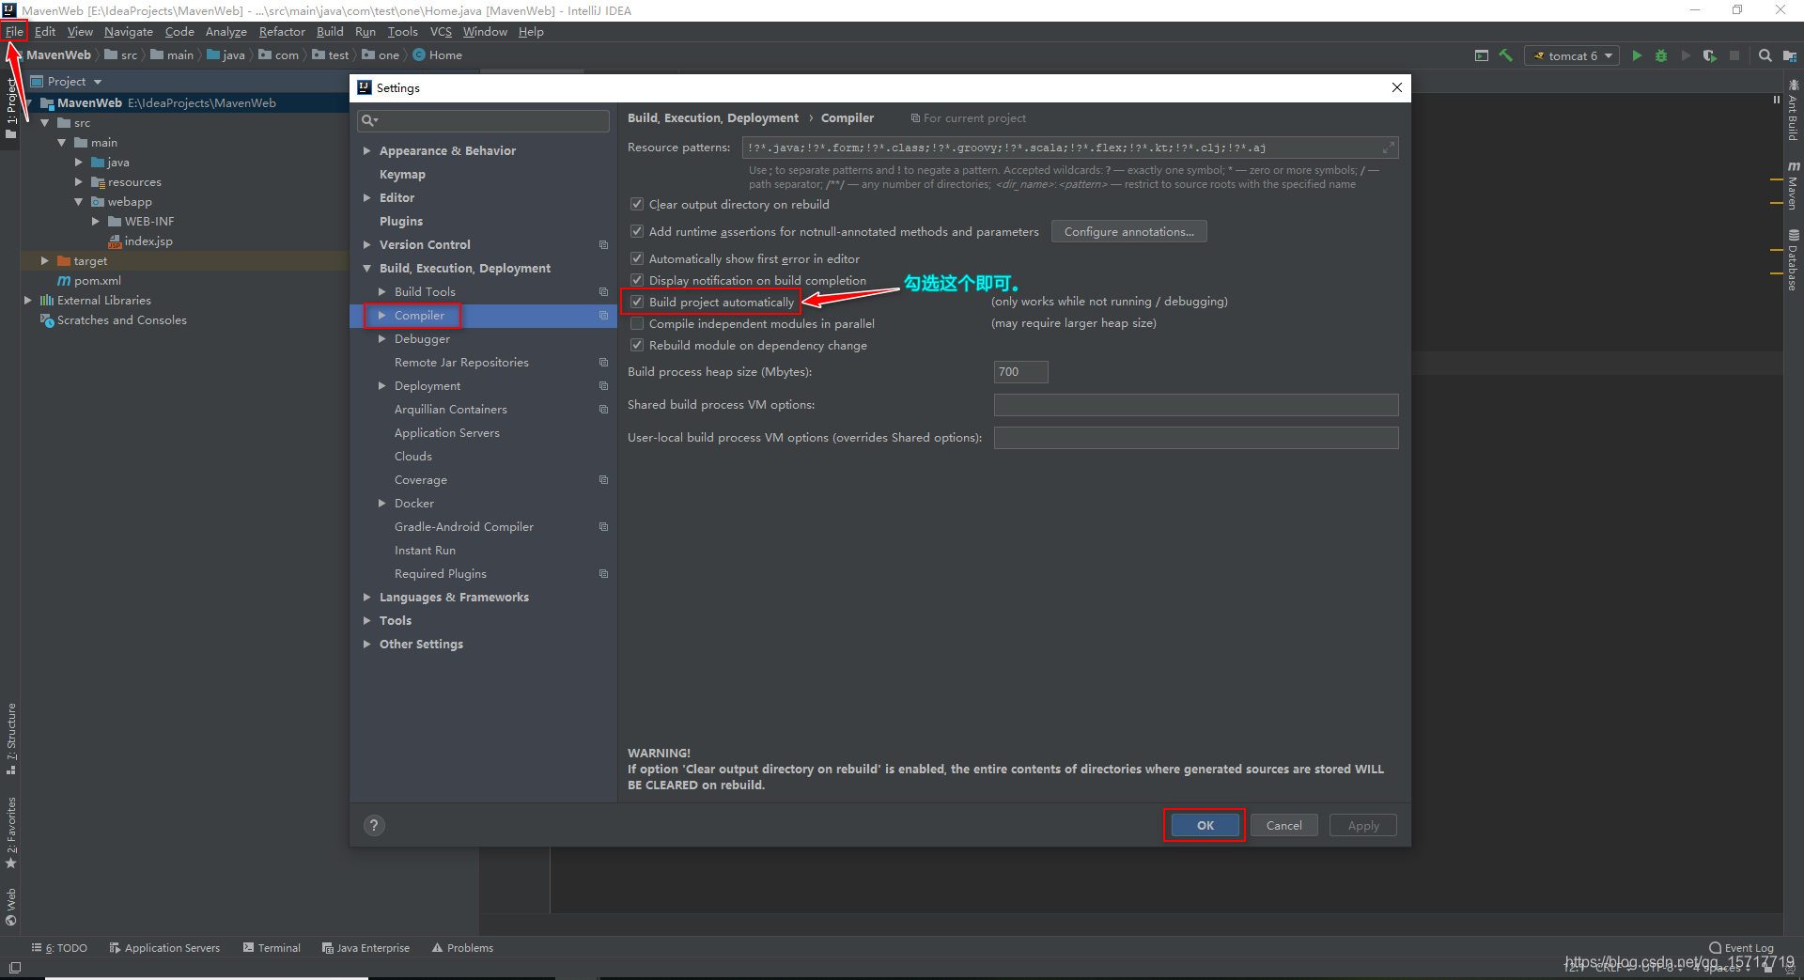Click tool window toggle icon in bottom-left corner
The image size is (1804, 980).
coord(15,968)
